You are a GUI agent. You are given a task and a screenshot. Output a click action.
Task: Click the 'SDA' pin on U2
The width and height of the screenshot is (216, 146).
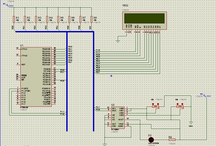(x=114, y=110)
